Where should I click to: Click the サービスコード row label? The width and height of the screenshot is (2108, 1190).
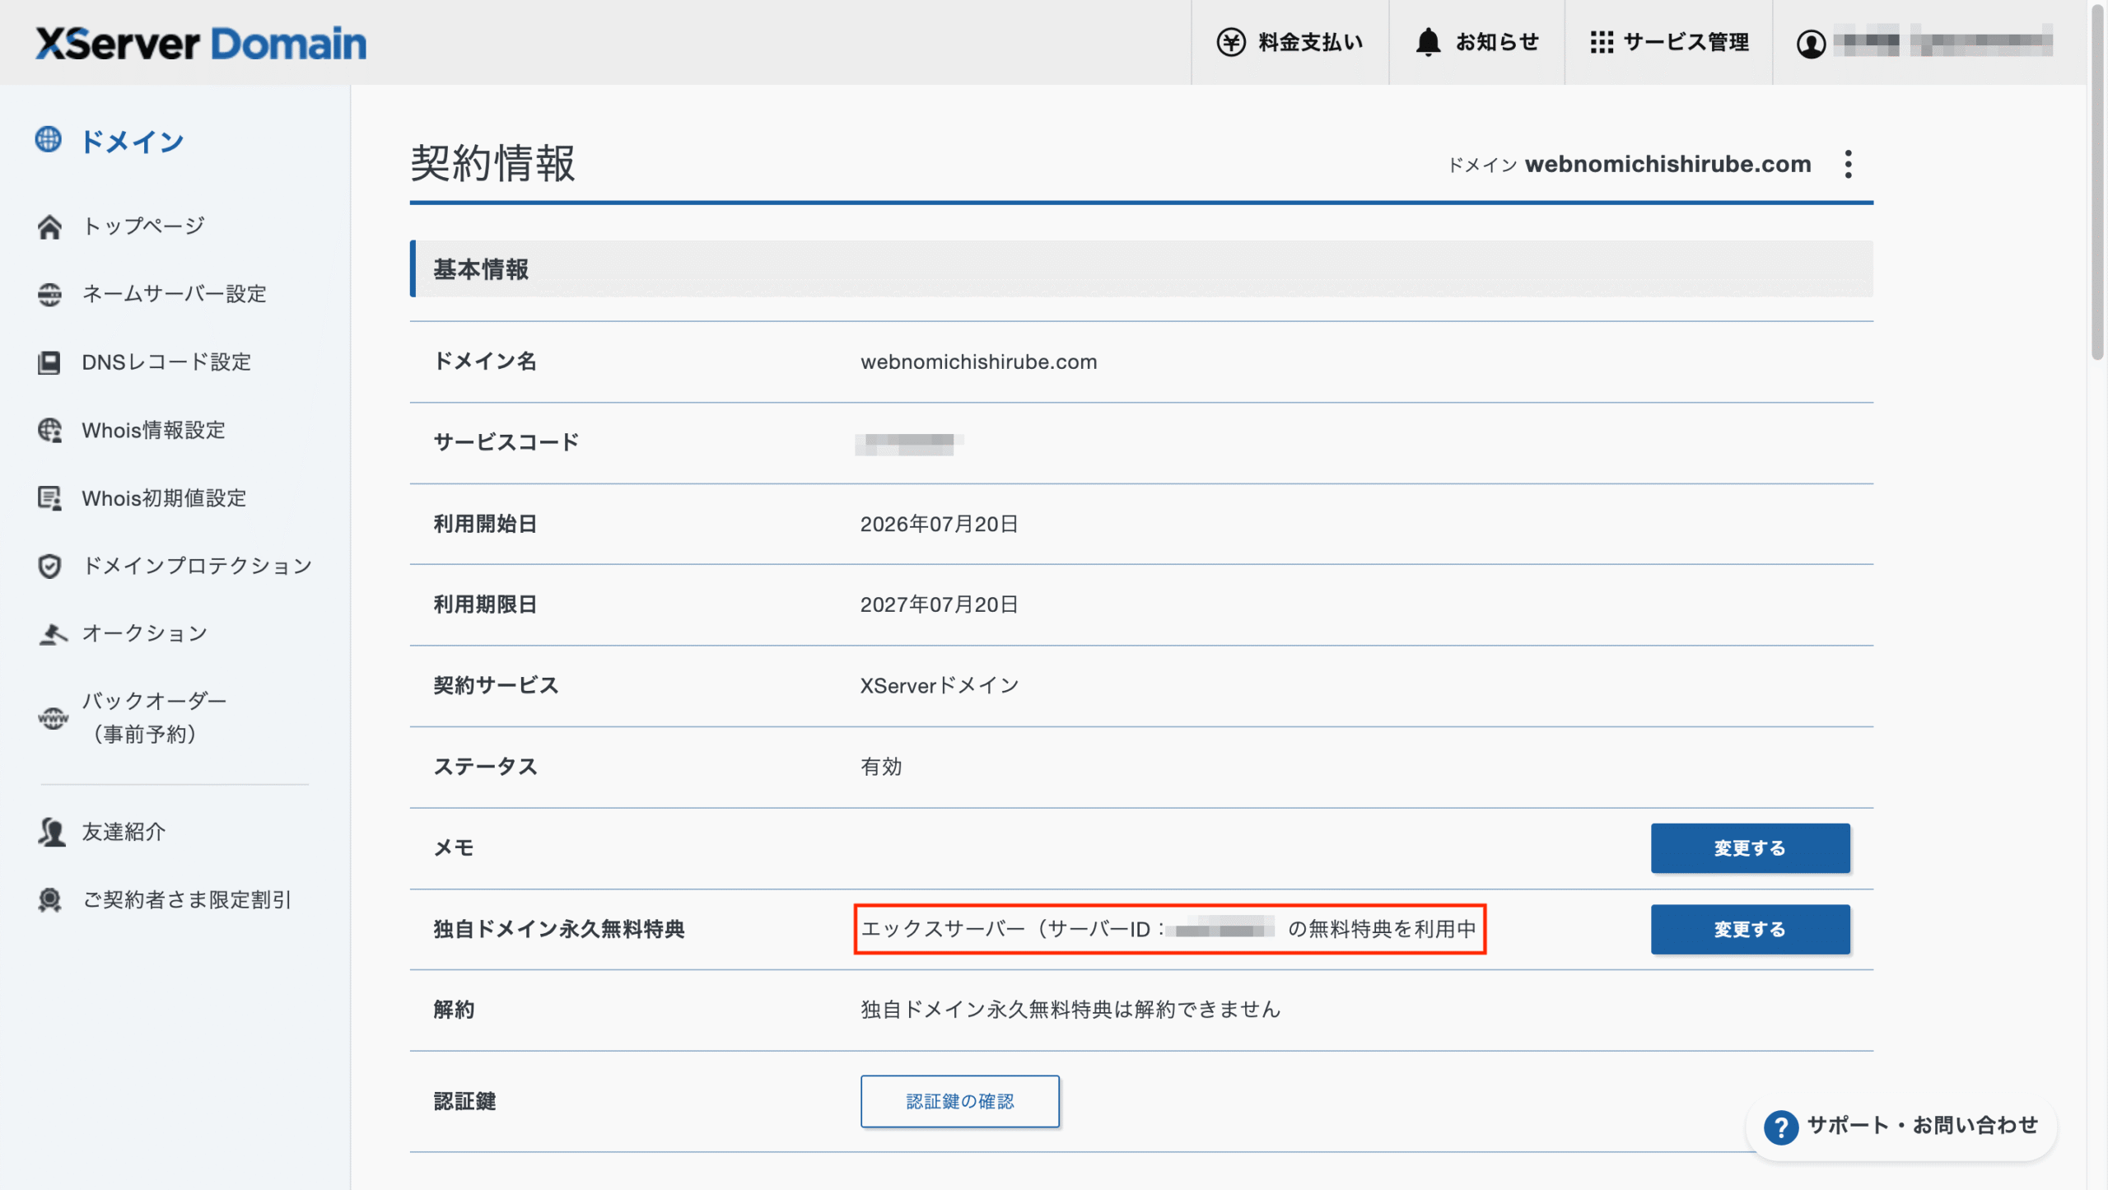pyautogui.click(x=506, y=443)
